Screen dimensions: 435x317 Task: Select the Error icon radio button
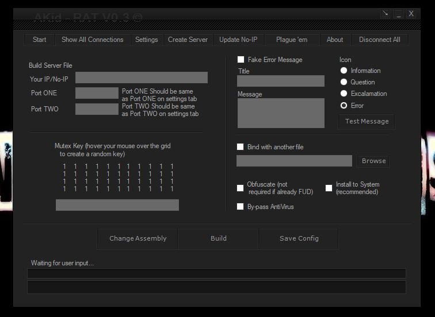(344, 106)
